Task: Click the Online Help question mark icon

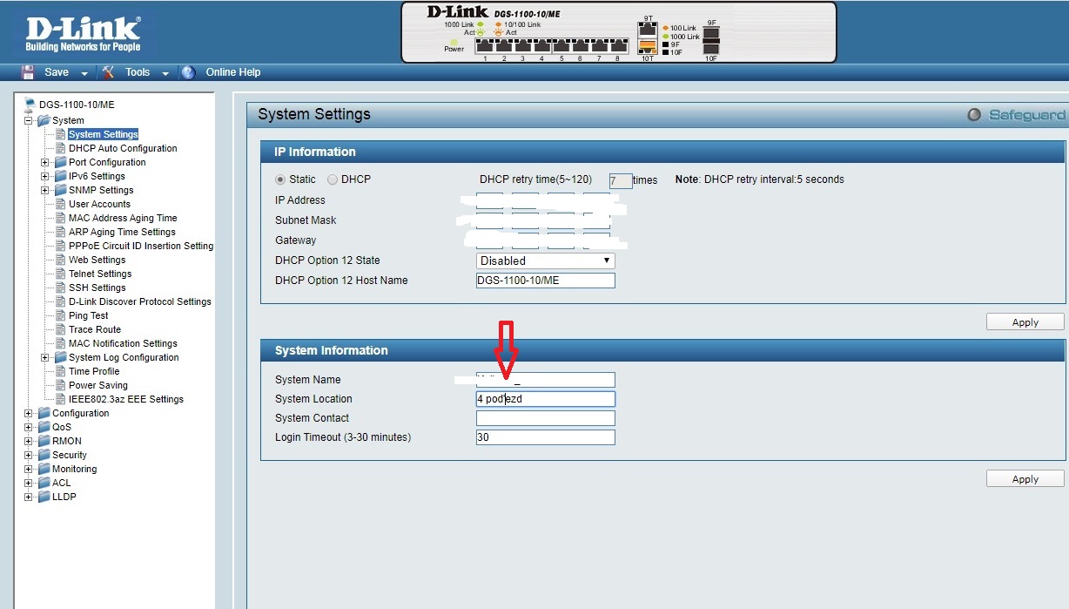Action: pyautogui.click(x=188, y=72)
